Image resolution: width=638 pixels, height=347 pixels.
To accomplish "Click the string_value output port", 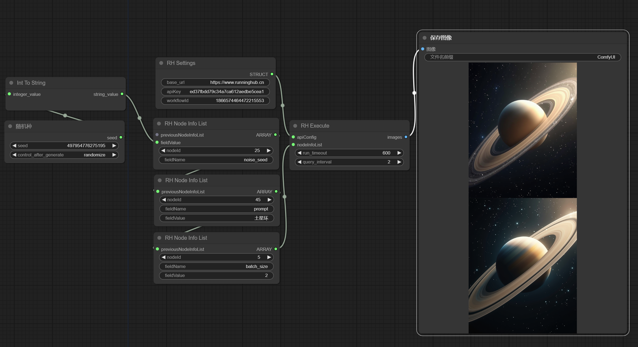I will coord(122,94).
